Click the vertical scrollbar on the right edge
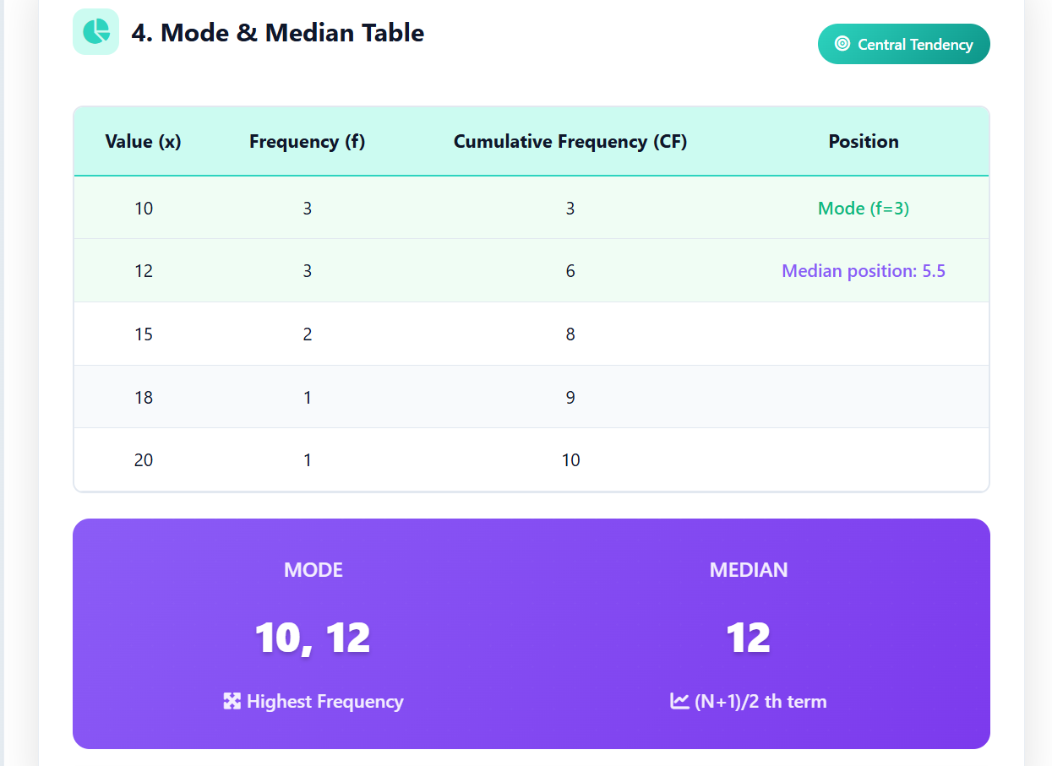1052x766 pixels. [1046, 380]
